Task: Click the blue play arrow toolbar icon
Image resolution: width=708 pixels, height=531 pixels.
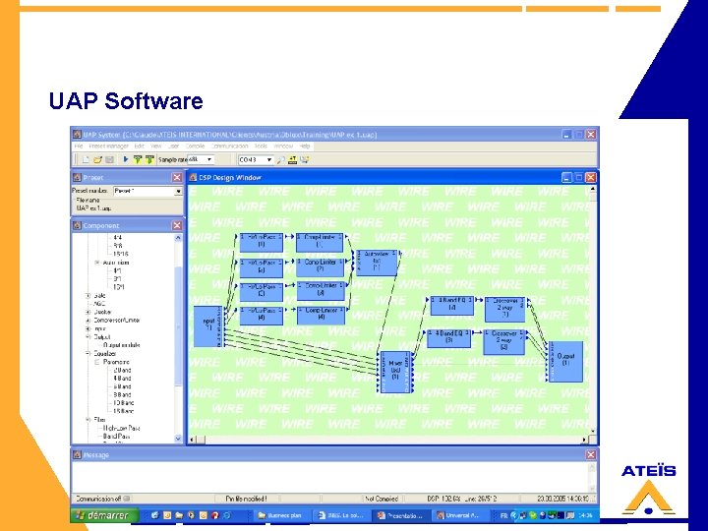Action: (x=126, y=159)
